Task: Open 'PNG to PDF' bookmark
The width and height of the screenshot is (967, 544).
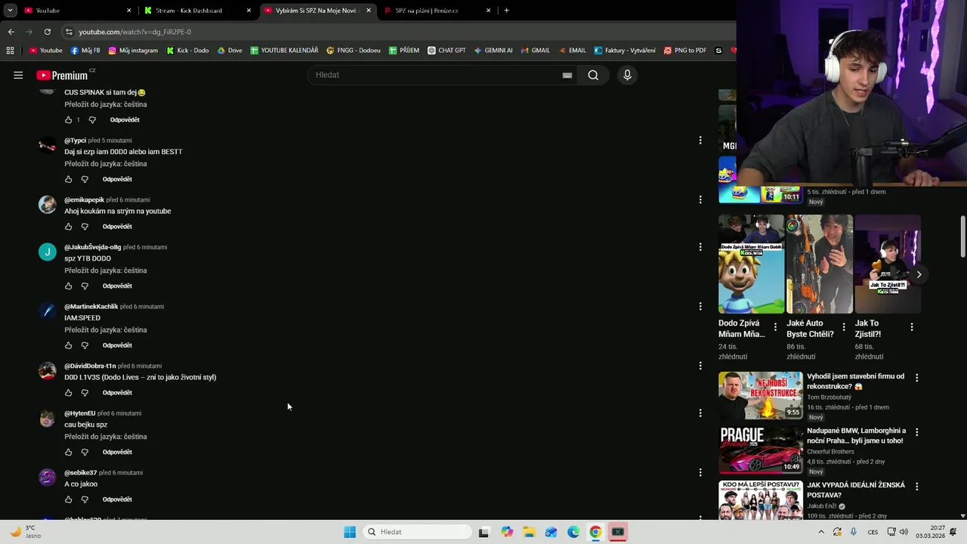Action: click(685, 51)
